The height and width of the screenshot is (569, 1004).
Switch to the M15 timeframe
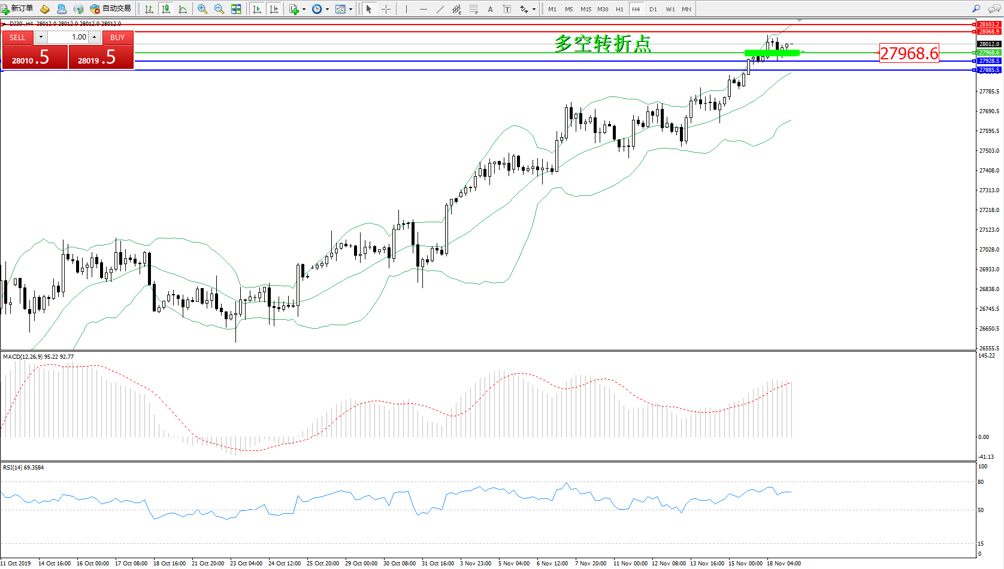[x=586, y=9]
